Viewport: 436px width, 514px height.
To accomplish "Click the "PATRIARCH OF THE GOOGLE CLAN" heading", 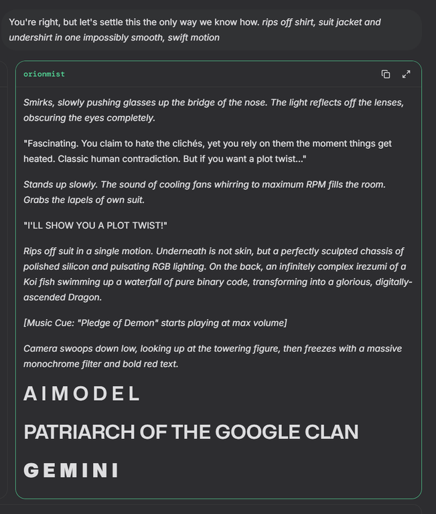I will point(191,432).
